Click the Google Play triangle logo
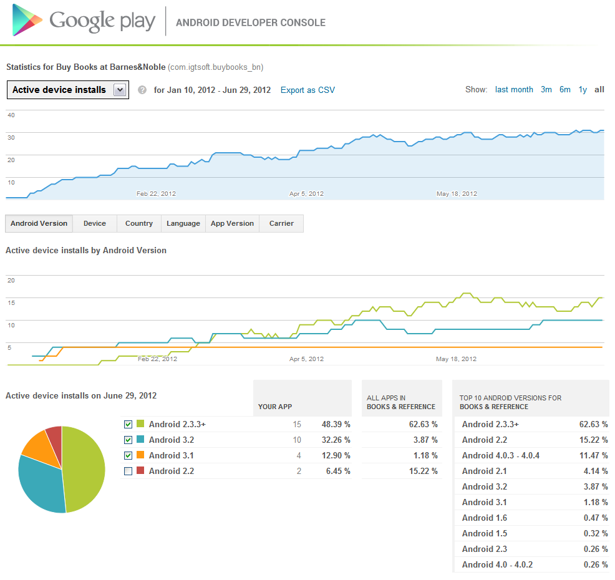 click(27, 20)
